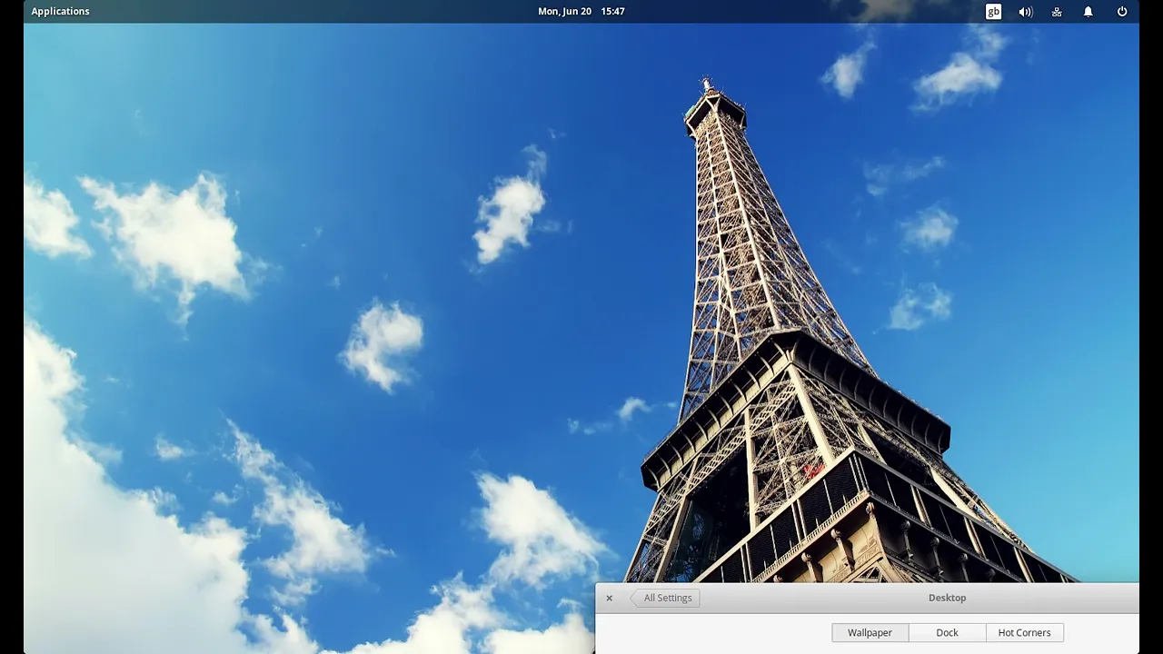Click the Desktop window title
The image size is (1163, 654).
point(947,598)
